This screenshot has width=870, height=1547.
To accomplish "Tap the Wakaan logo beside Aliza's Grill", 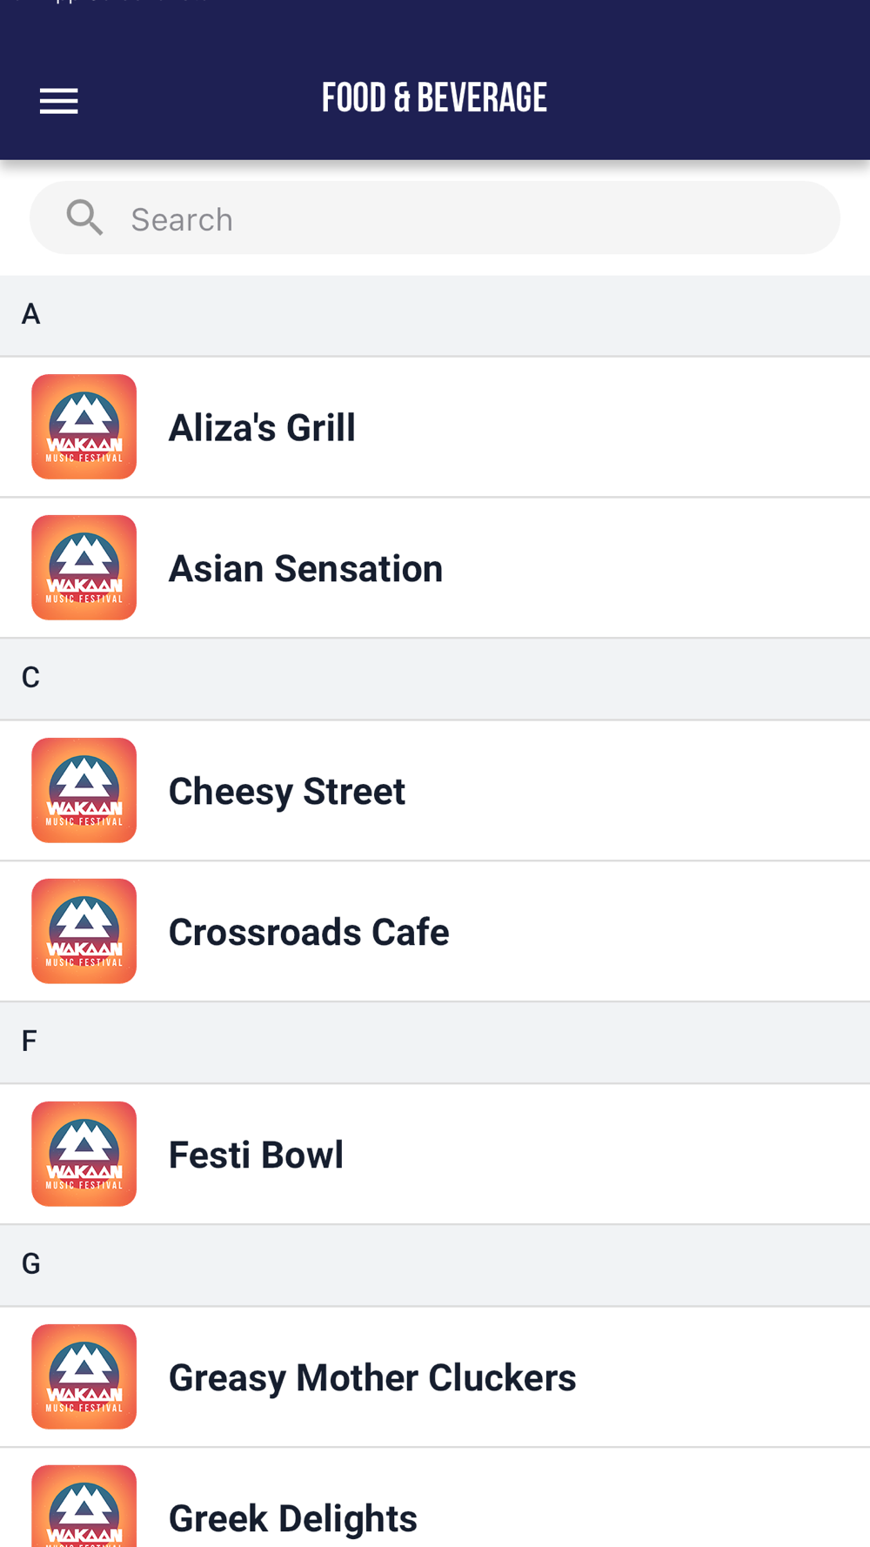I will click(x=84, y=427).
